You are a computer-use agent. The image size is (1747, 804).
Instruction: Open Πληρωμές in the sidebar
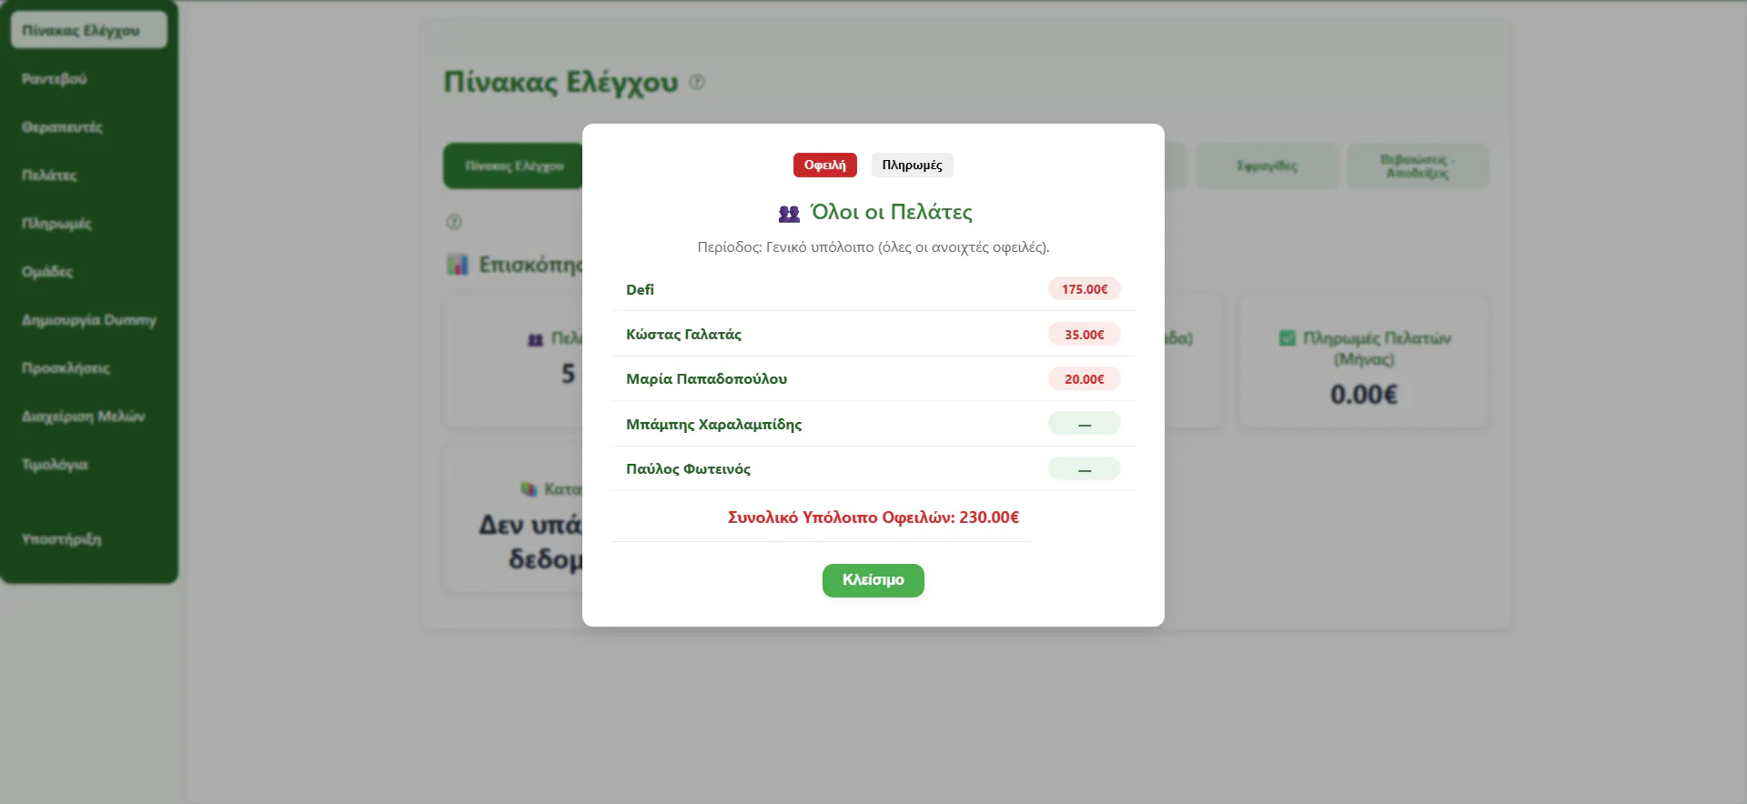tap(89, 223)
